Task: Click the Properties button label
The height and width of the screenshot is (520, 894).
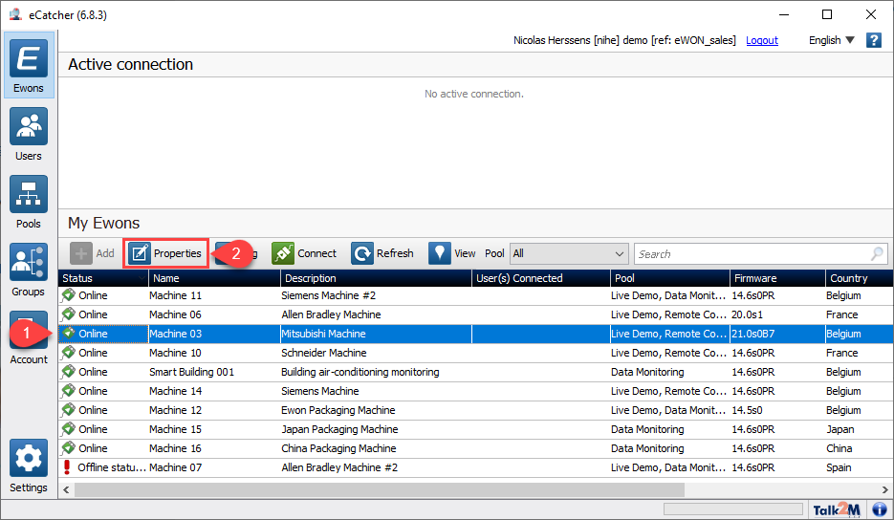Action: tap(177, 253)
